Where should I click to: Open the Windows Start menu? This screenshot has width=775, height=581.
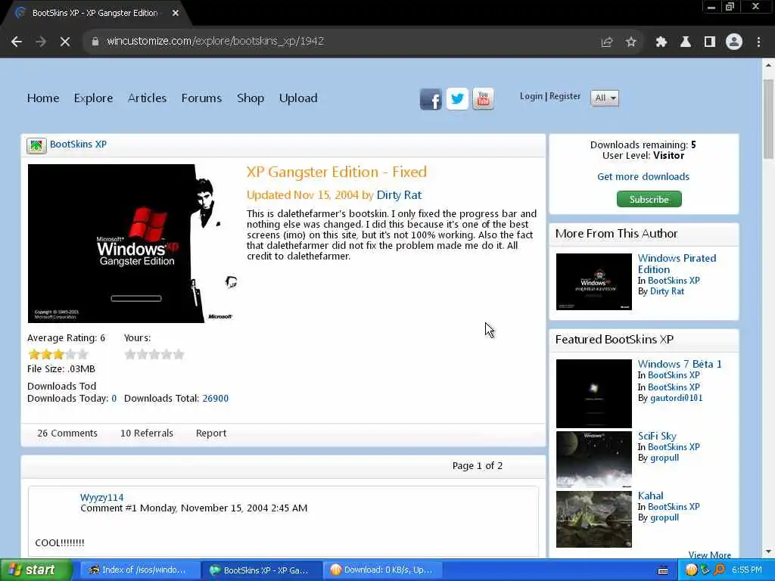36,570
